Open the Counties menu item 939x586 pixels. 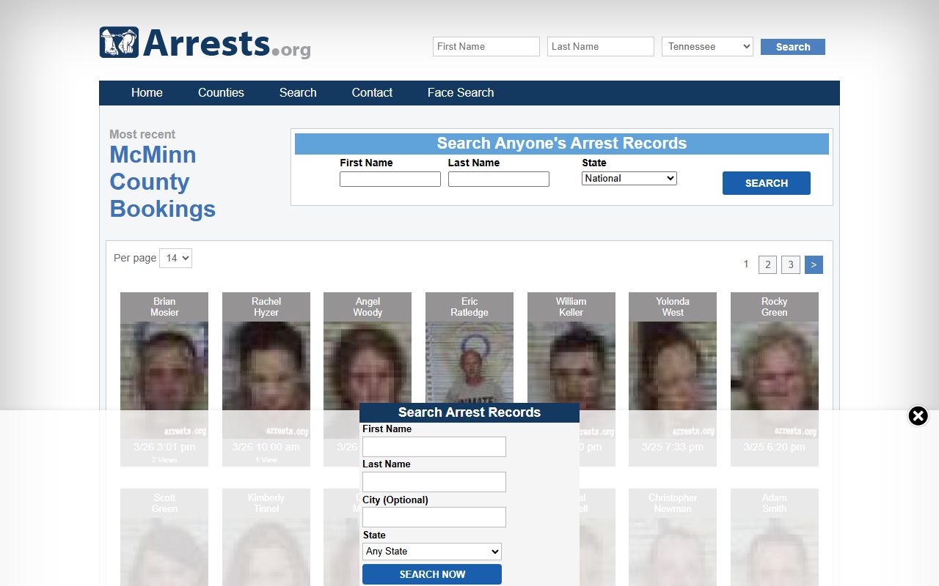[221, 92]
